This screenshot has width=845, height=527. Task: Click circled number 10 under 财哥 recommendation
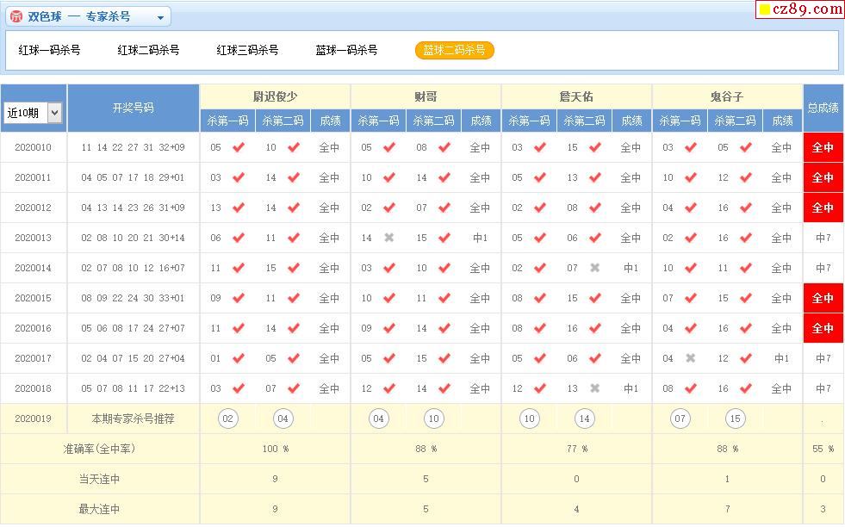click(x=434, y=419)
